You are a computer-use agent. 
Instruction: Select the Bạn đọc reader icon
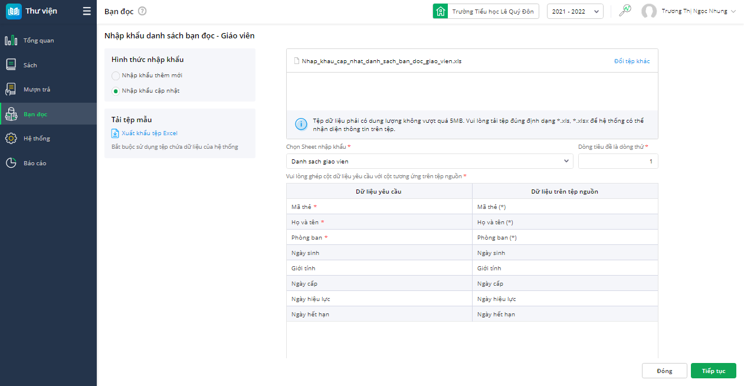click(11, 114)
